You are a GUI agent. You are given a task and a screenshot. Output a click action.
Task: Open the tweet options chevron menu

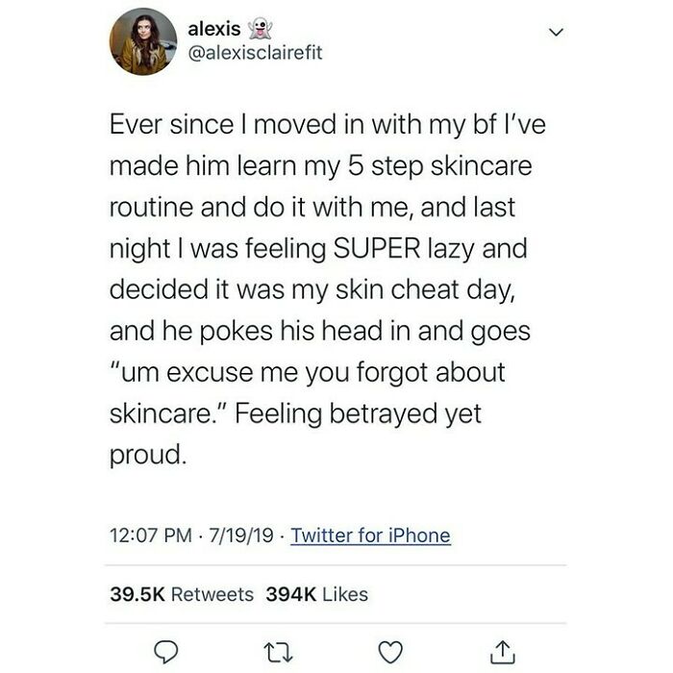click(557, 32)
